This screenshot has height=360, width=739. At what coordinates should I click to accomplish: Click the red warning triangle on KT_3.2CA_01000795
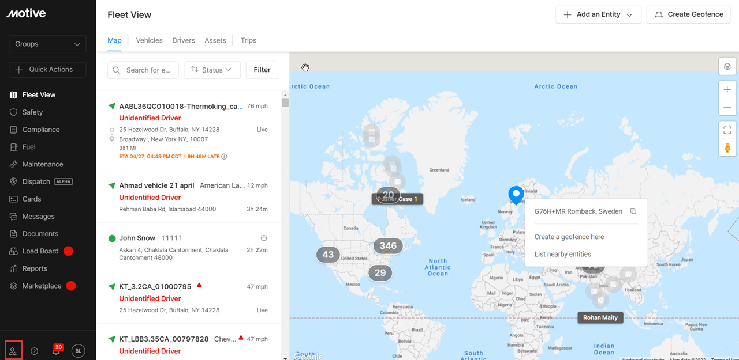pos(199,285)
